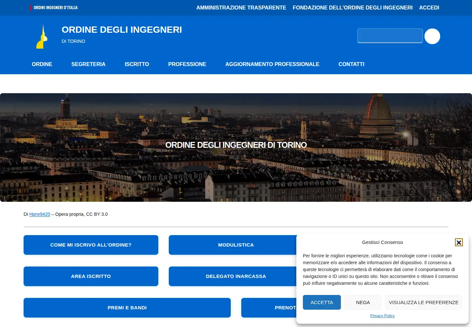Click Come mi iscrivo all'Ordine button
Viewport: 472px width, 327px height.
click(x=91, y=245)
